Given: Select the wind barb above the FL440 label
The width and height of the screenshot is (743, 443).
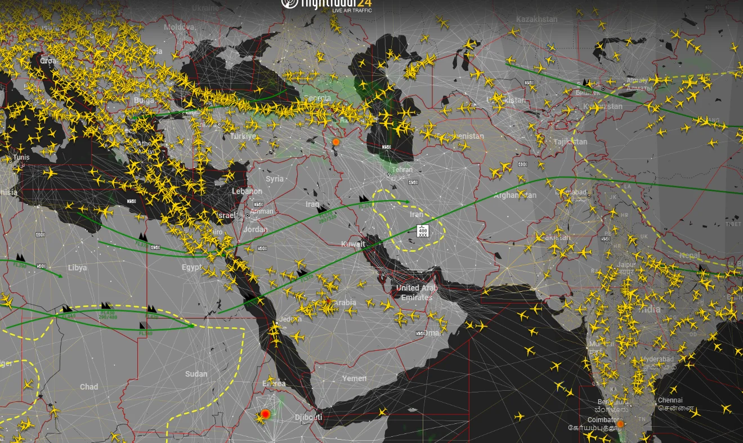Looking at the screenshot, I should [x=68, y=309].
